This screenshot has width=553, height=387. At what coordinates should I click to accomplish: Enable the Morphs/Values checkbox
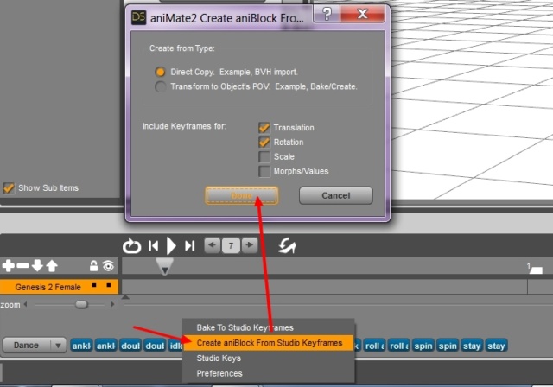tap(264, 171)
